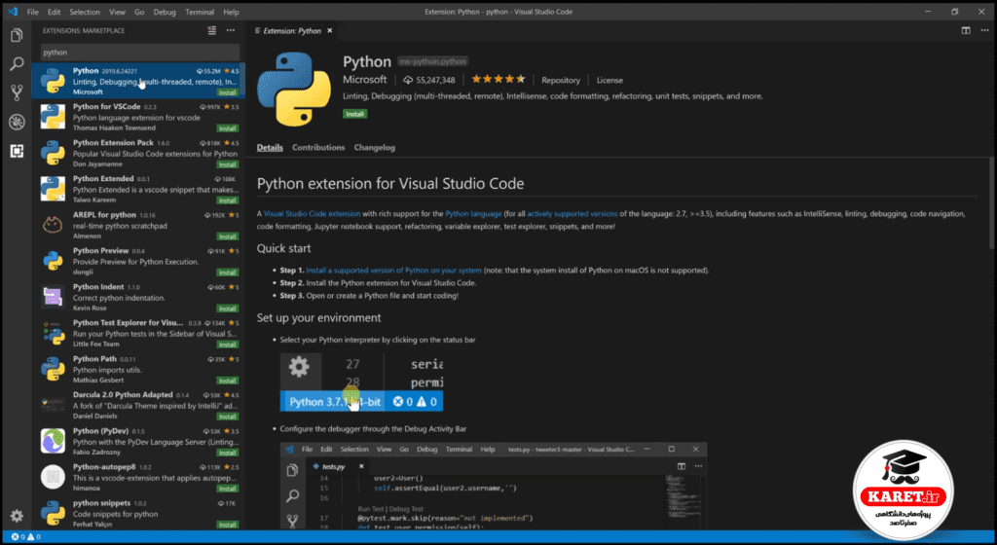Image resolution: width=997 pixels, height=545 pixels.
Task: Click the extension search field containing python
Action: [x=140, y=53]
